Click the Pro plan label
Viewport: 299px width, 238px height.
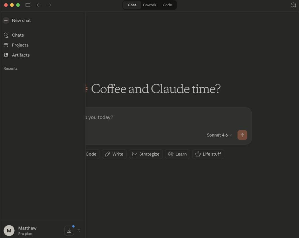pos(25,233)
